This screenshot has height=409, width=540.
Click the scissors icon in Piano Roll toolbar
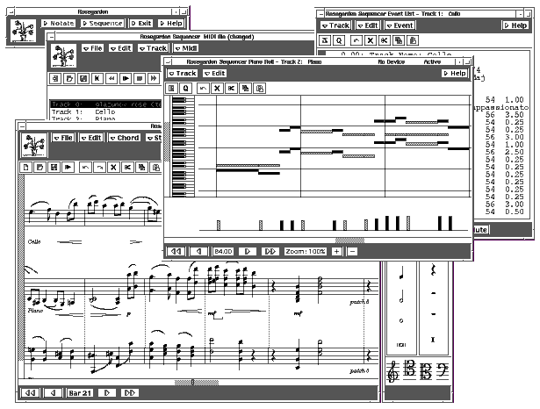[x=231, y=89]
